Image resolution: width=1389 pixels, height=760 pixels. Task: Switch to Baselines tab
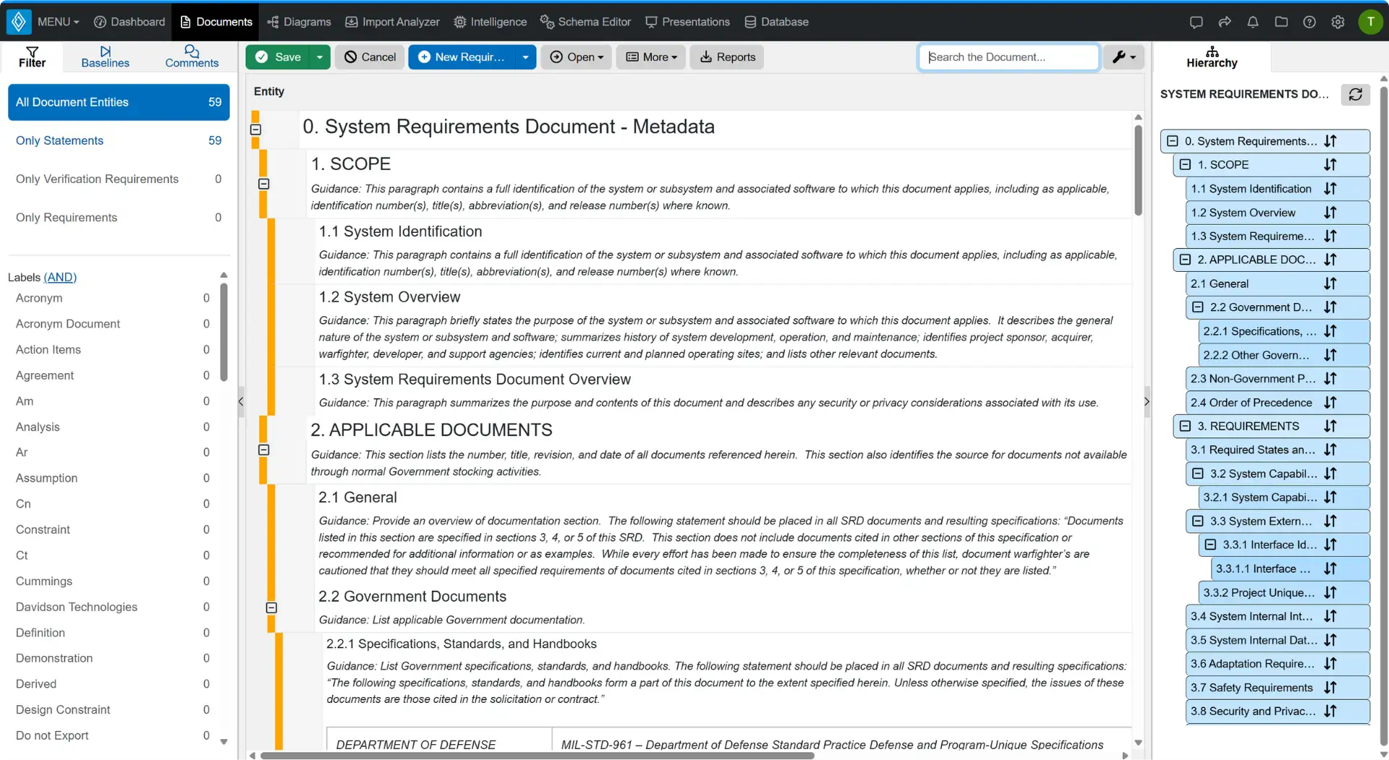pos(105,57)
